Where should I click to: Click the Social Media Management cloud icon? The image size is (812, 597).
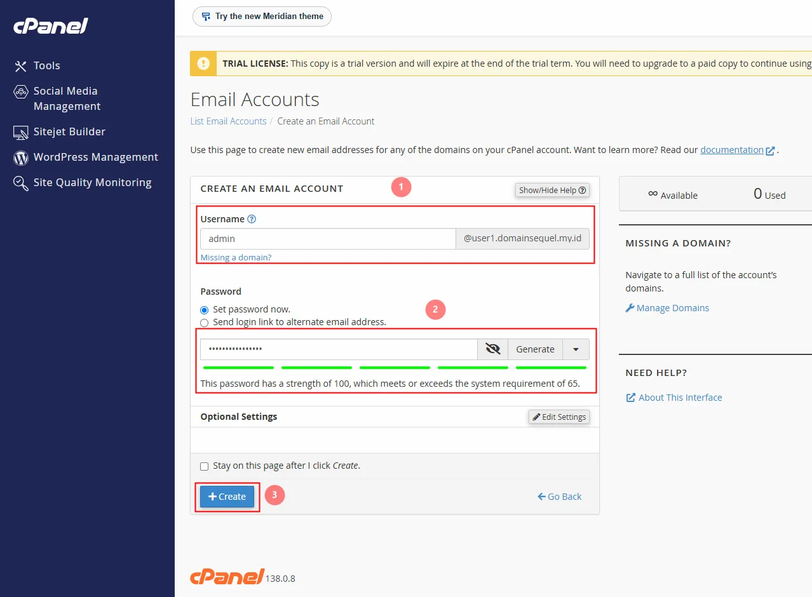[21, 91]
